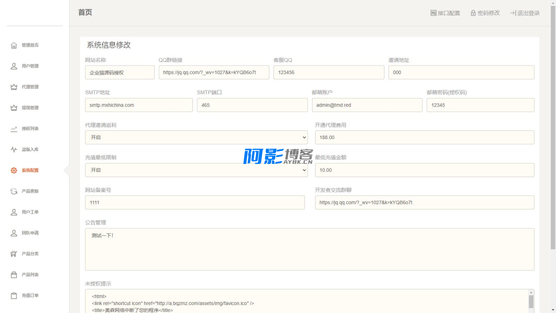Click the 网站名称 input field
The image size is (556, 313).
coord(119,72)
